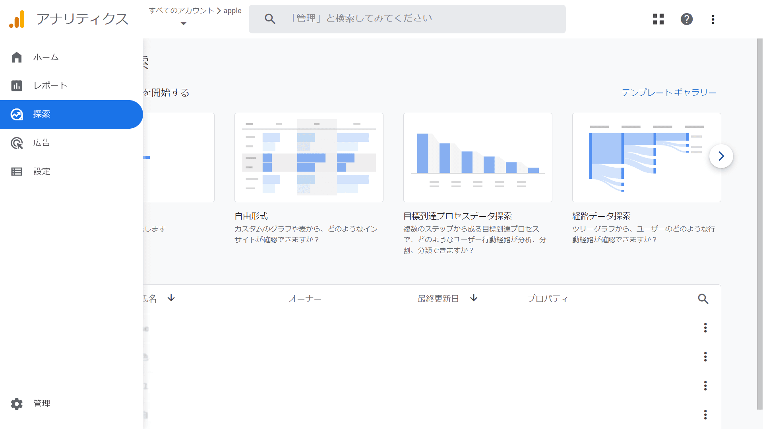Sort by 最終更新日 arrow
The height and width of the screenshot is (429, 763).
(474, 298)
